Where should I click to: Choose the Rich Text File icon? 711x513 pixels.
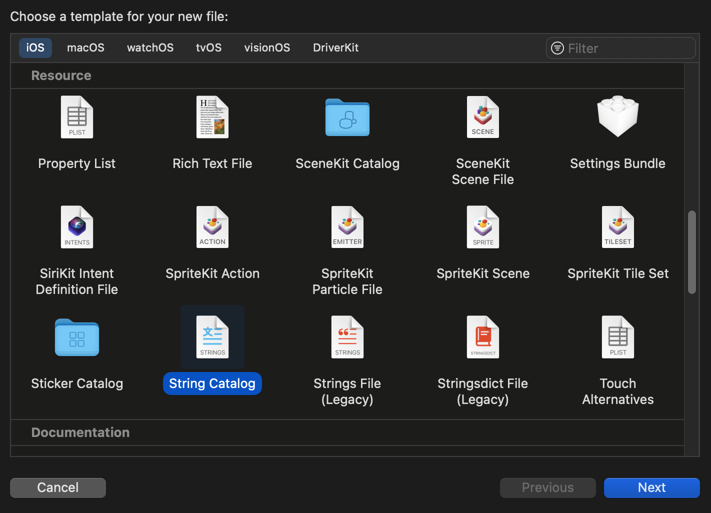click(x=212, y=117)
